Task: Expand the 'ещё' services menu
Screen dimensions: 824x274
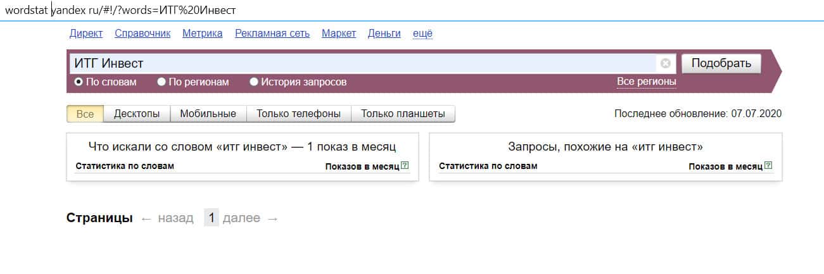Action: coord(422,34)
